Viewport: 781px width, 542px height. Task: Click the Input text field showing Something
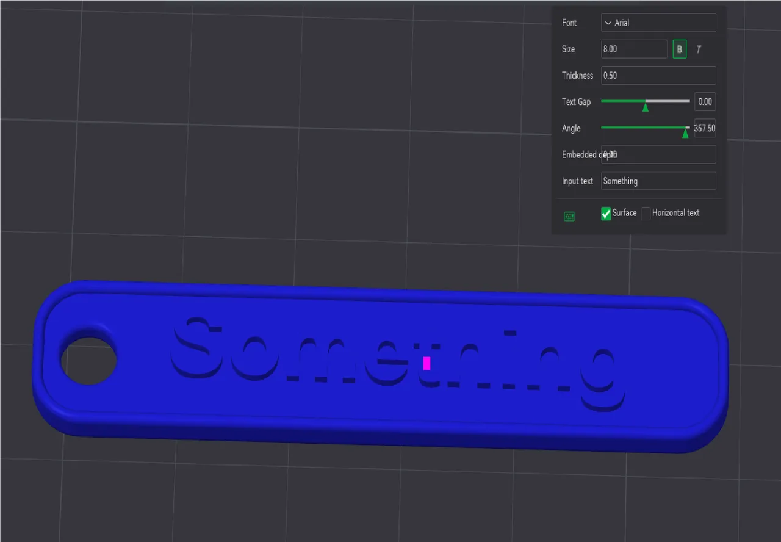tap(658, 181)
